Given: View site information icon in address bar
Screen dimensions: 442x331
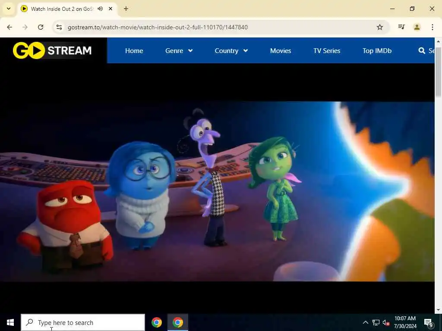Looking at the screenshot, I should pos(59,27).
